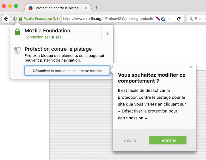Viewport: 206px width, 160px height.
Task: Click the large green padlock in the panel
Action: pyautogui.click(x=17, y=32)
